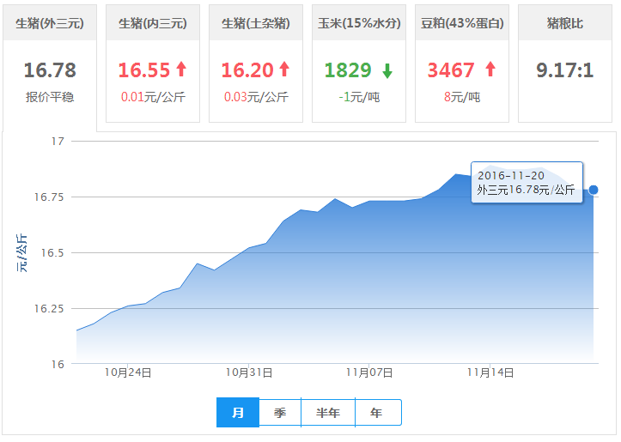Click the red up arrow beside 16.55
Image resolution: width=621 pixels, height=442 pixels.
(x=180, y=70)
